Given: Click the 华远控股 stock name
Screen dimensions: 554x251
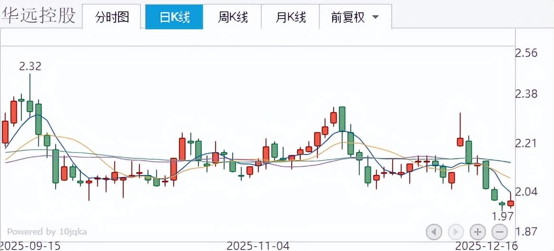Looking at the screenshot, I should point(38,15).
